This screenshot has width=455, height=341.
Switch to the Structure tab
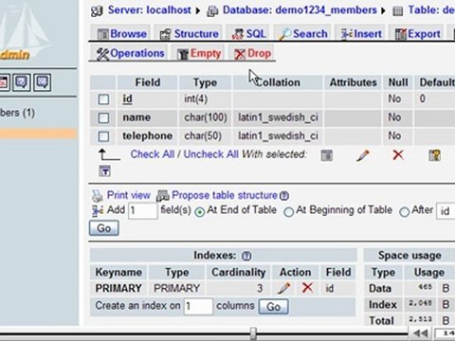tap(190, 33)
